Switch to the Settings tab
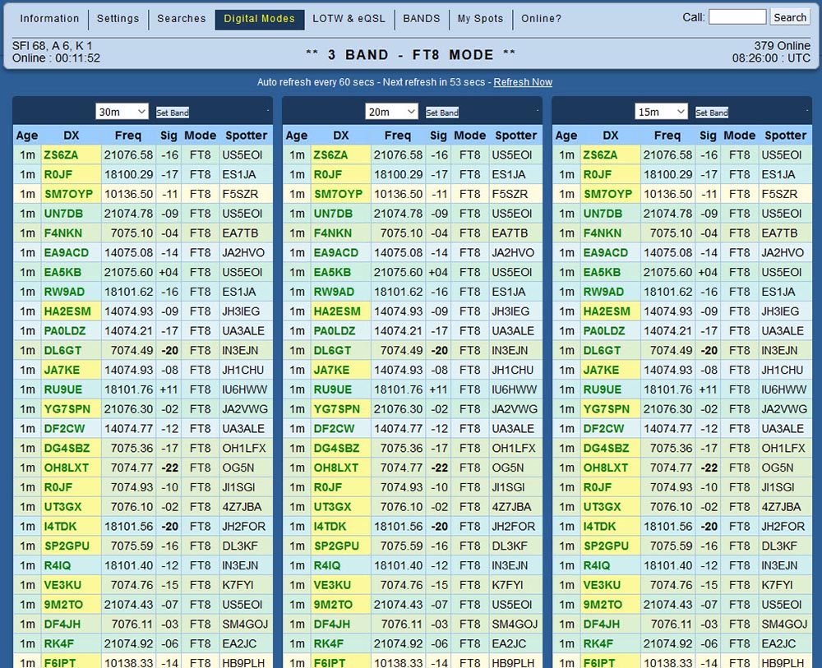Image resolution: width=822 pixels, height=668 pixels. pyautogui.click(x=118, y=19)
